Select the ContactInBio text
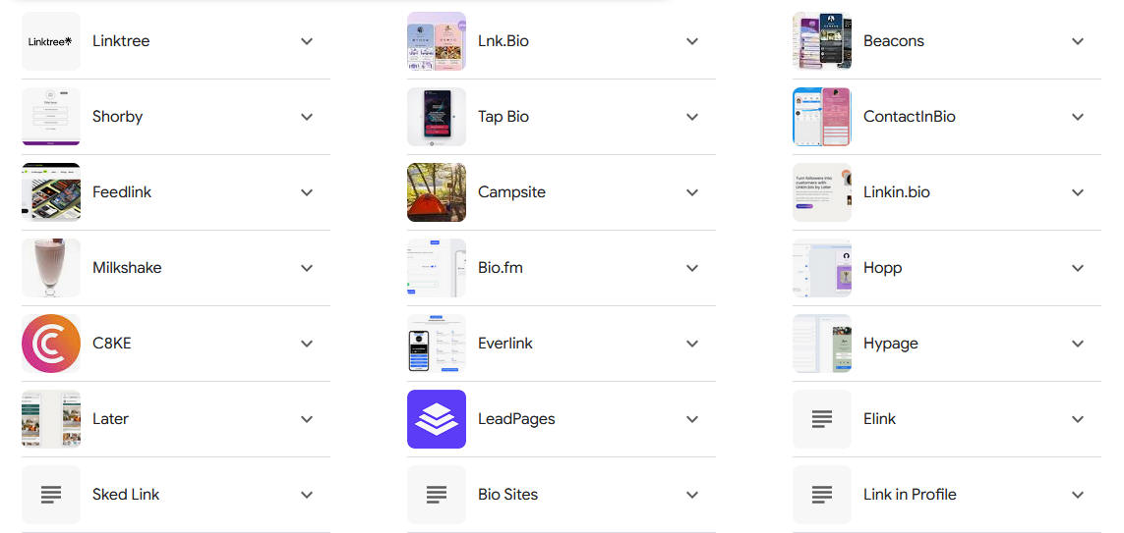The width and height of the screenshot is (1124, 533). [x=909, y=117]
